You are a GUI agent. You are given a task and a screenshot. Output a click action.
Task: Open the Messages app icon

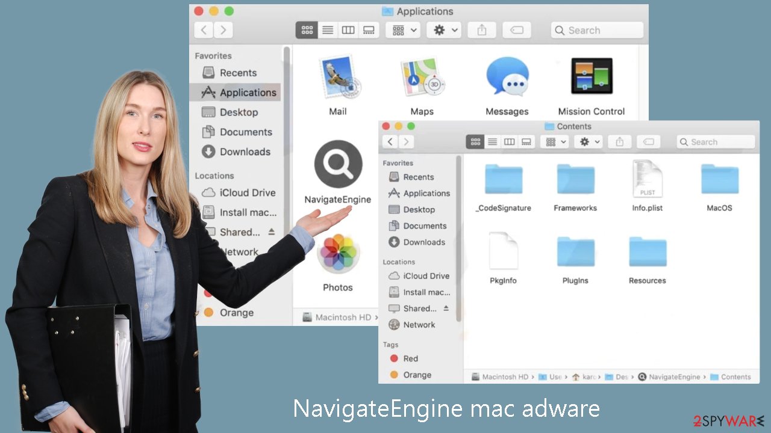pos(507,77)
